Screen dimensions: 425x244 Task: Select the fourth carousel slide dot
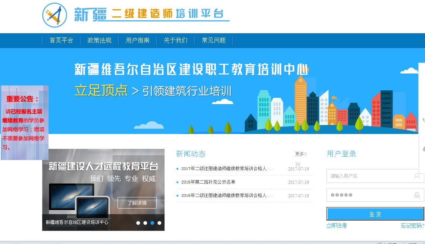click(x=159, y=223)
